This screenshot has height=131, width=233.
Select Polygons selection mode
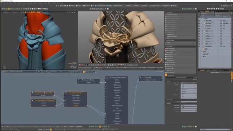point(86,6)
